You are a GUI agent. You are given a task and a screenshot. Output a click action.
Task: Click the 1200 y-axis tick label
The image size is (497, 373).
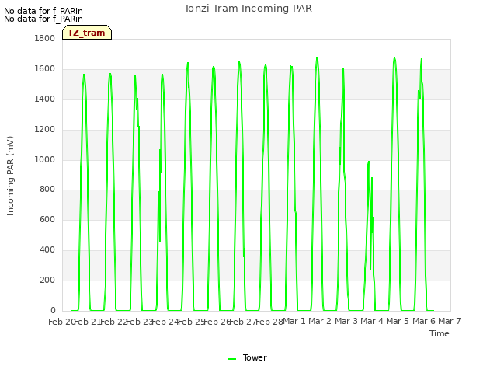(x=45, y=130)
